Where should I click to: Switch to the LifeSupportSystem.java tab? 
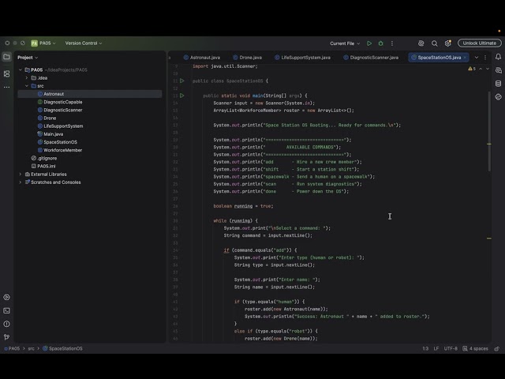[302, 58]
